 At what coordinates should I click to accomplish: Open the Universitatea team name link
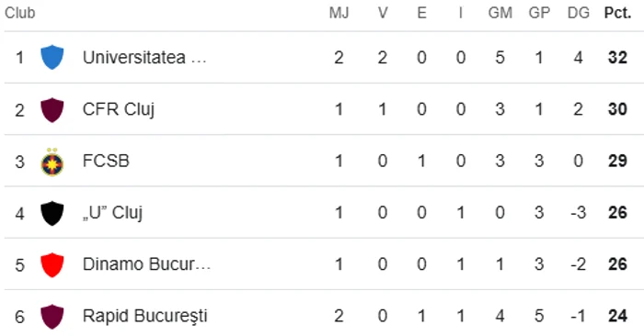click(x=144, y=57)
